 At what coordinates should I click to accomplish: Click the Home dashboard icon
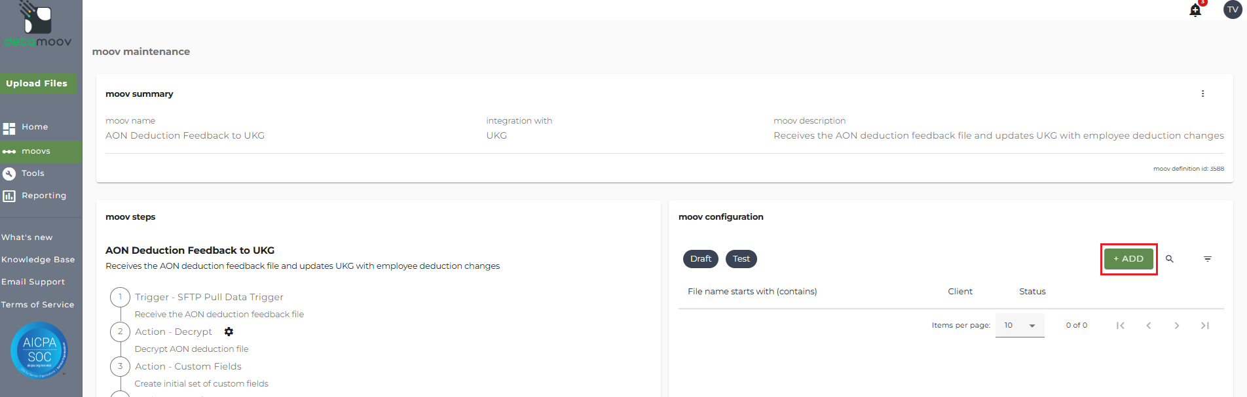(9, 128)
